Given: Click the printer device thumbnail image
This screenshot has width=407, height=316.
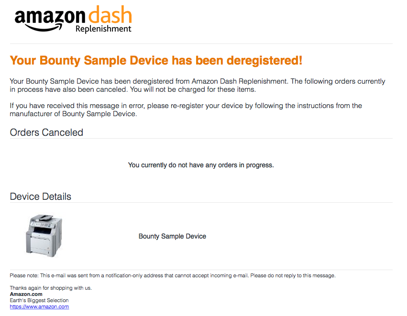Looking at the screenshot, I should (44, 236).
